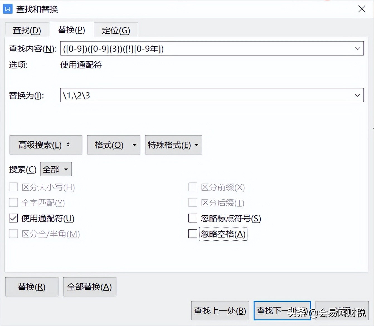Click the 查找内容(N) label
This screenshot has height=326, width=374.
pyautogui.click(x=33, y=49)
